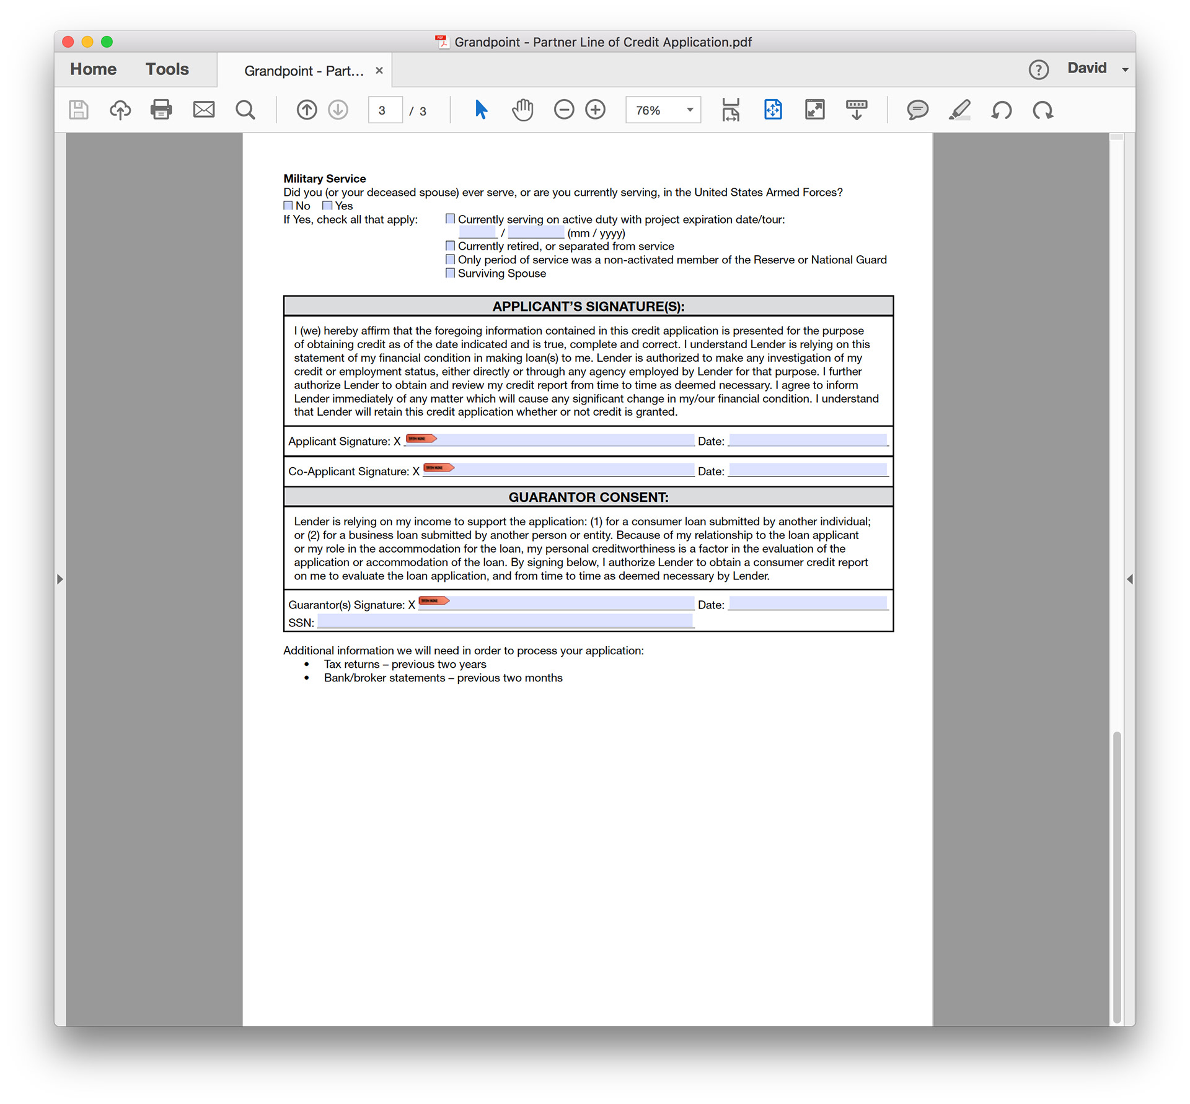Image resolution: width=1190 pixels, height=1104 pixels.
Task: Check non-activated Reserve or National Guard box
Action: (451, 259)
